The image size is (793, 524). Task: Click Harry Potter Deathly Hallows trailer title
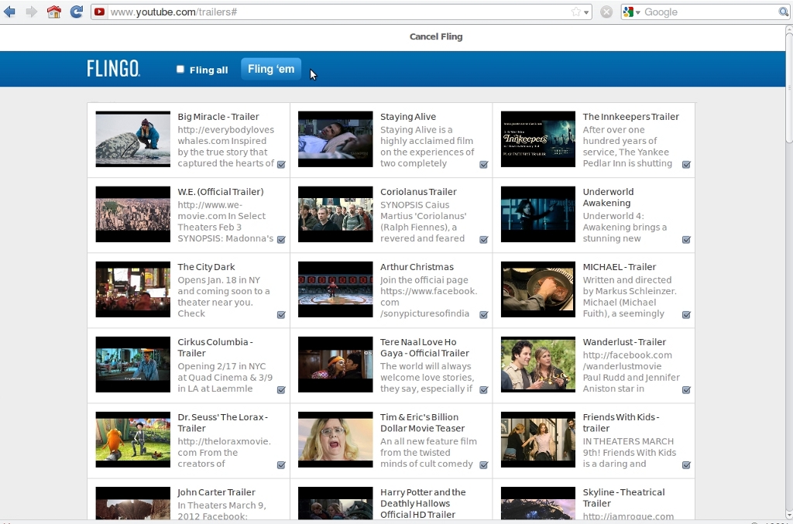coord(423,503)
